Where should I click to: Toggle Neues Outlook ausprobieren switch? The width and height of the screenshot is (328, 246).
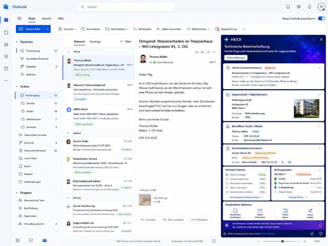pyautogui.click(x=322, y=18)
